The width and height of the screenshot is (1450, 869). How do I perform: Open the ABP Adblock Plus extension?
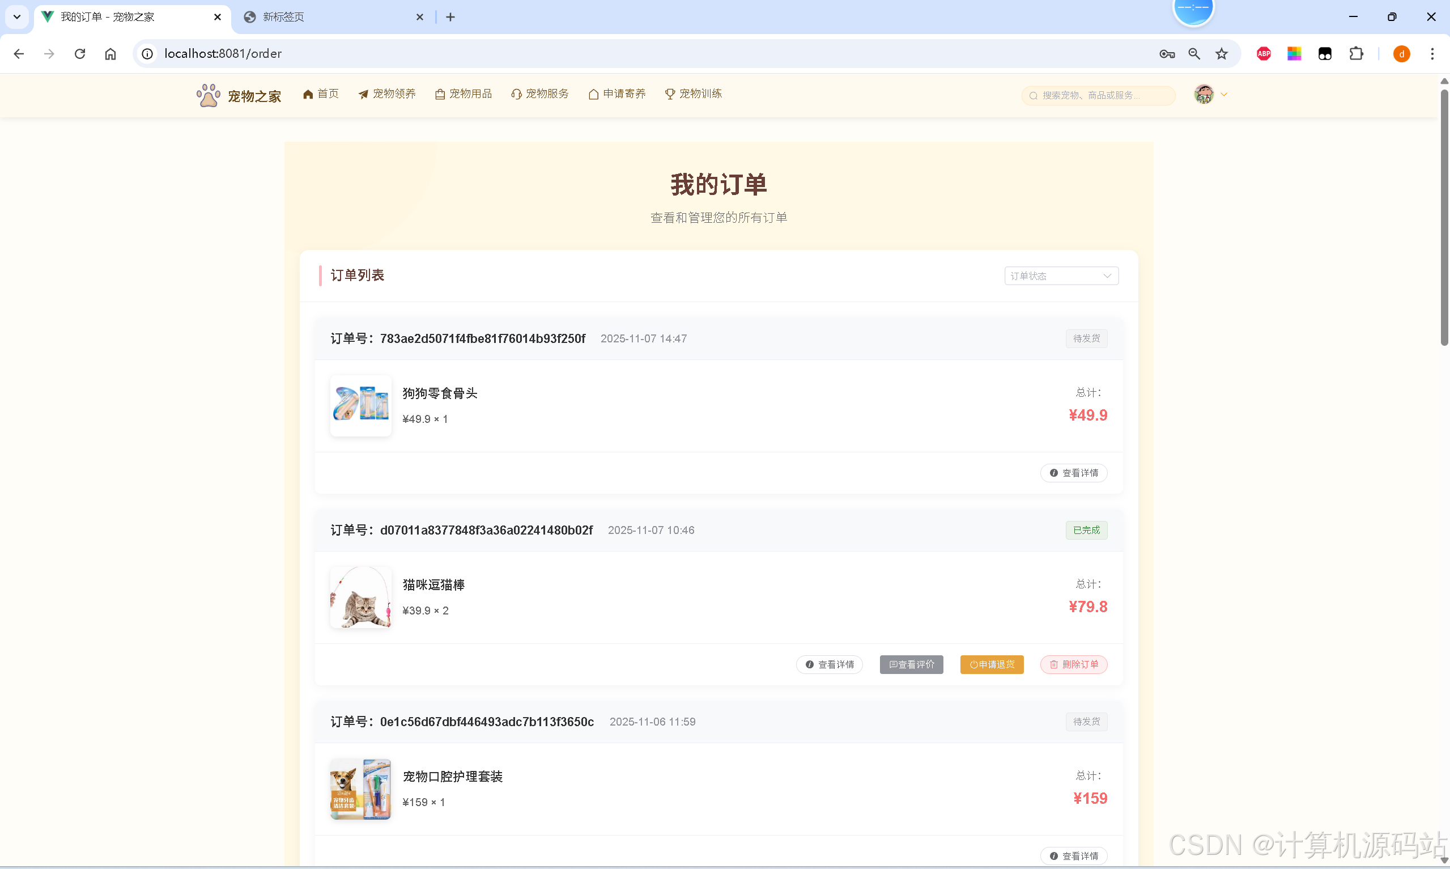pyautogui.click(x=1264, y=54)
